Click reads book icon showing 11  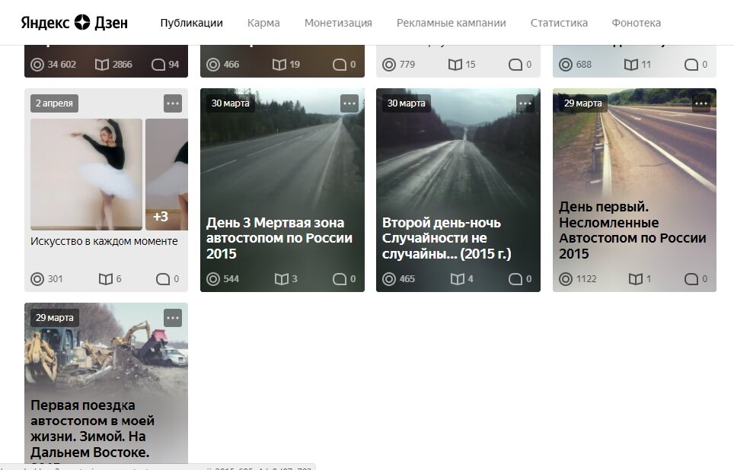pos(631,65)
